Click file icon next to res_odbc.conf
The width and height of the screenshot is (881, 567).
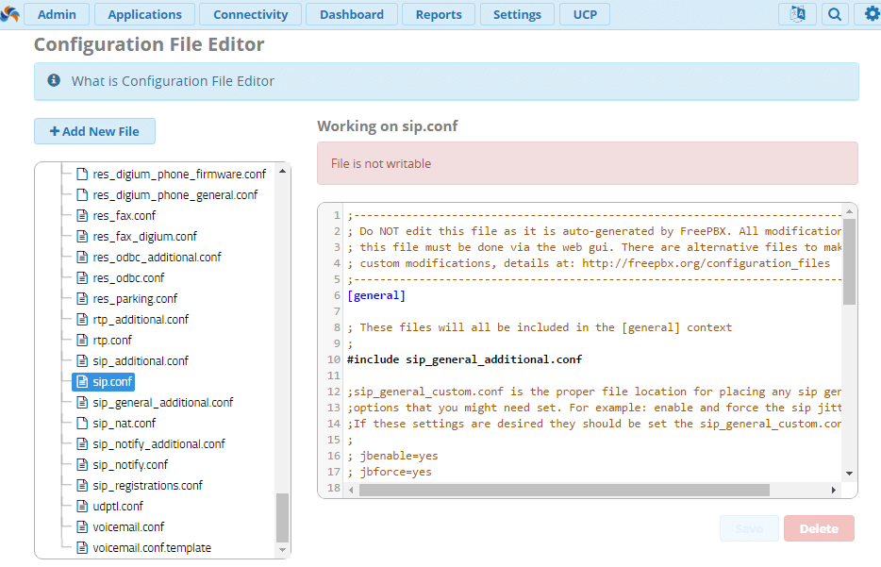point(82,278)
